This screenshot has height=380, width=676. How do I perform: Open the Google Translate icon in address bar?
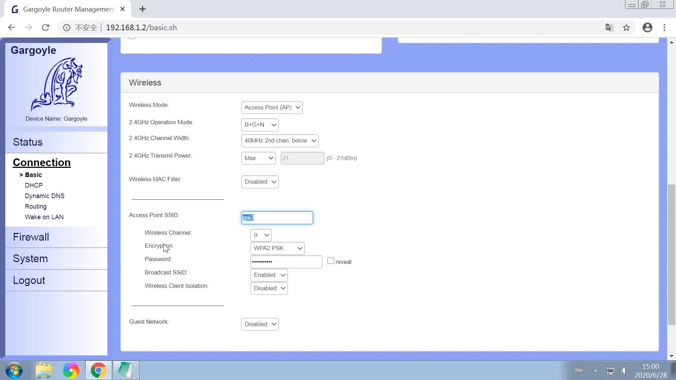point(609,27)
